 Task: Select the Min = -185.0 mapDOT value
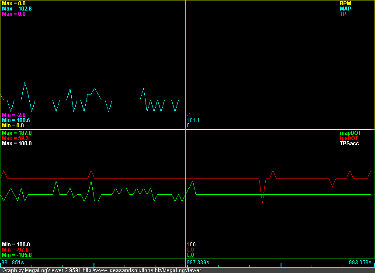pos(17,255)
